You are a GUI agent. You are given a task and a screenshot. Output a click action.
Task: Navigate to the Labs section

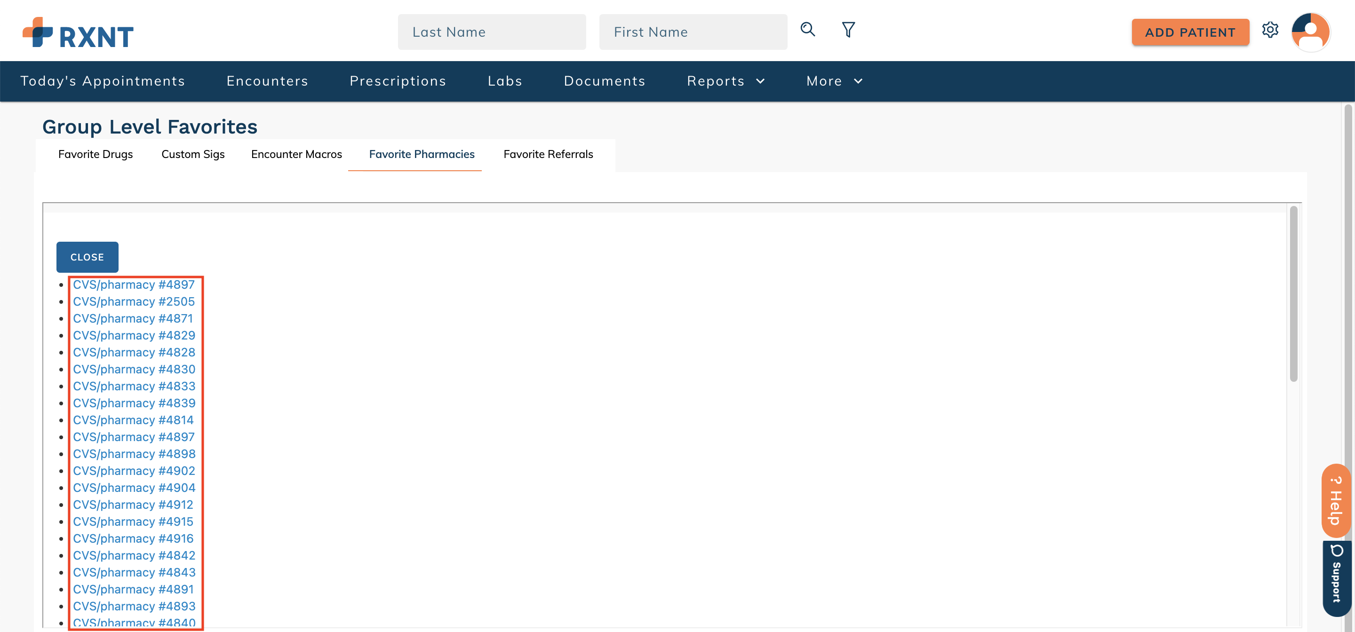[504, 81]
